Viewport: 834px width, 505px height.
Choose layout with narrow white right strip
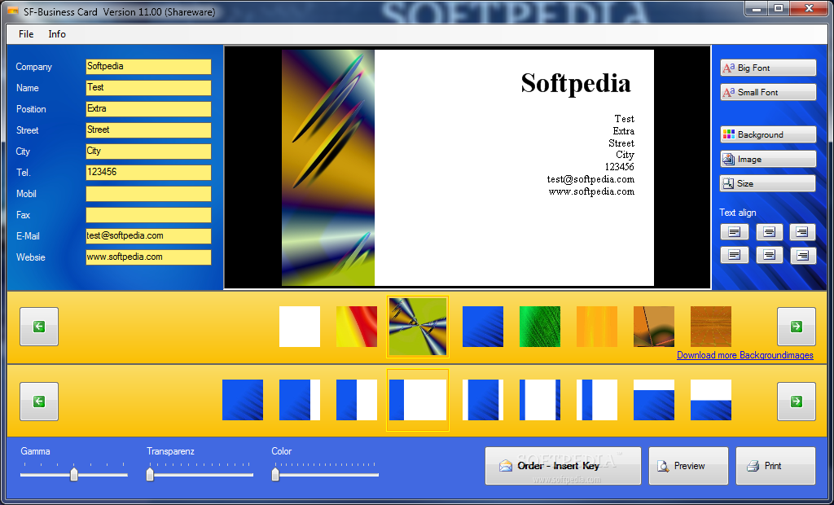click(x=300, y=400)
